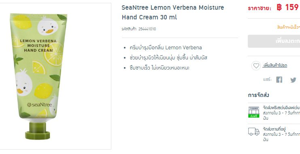The image size is (300, 154).
Task: Click the add to cart button
Action: [274, 41]
